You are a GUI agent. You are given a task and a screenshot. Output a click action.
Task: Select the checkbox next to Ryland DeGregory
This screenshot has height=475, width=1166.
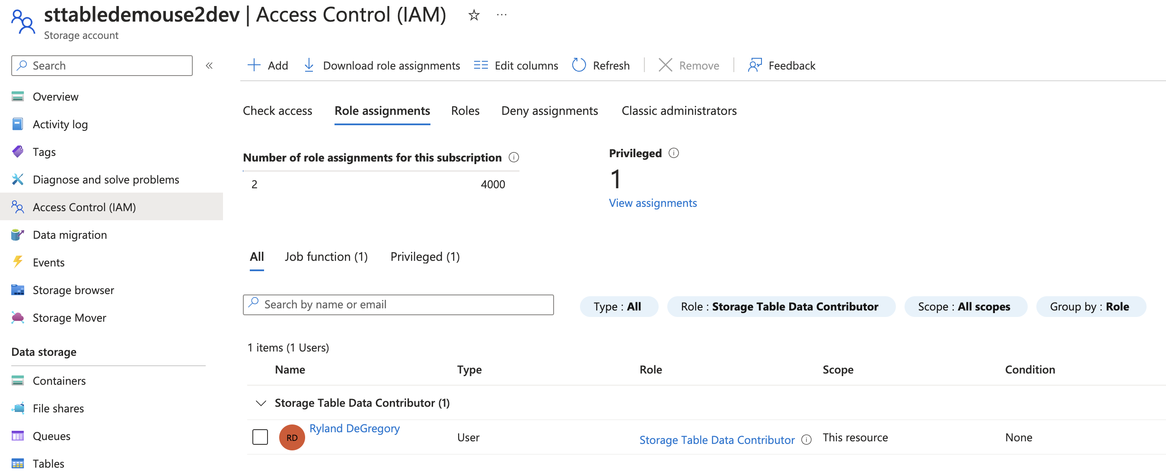[x=260, y=437]
